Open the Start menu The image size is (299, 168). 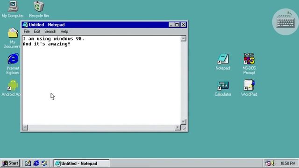tap(10, 163)
